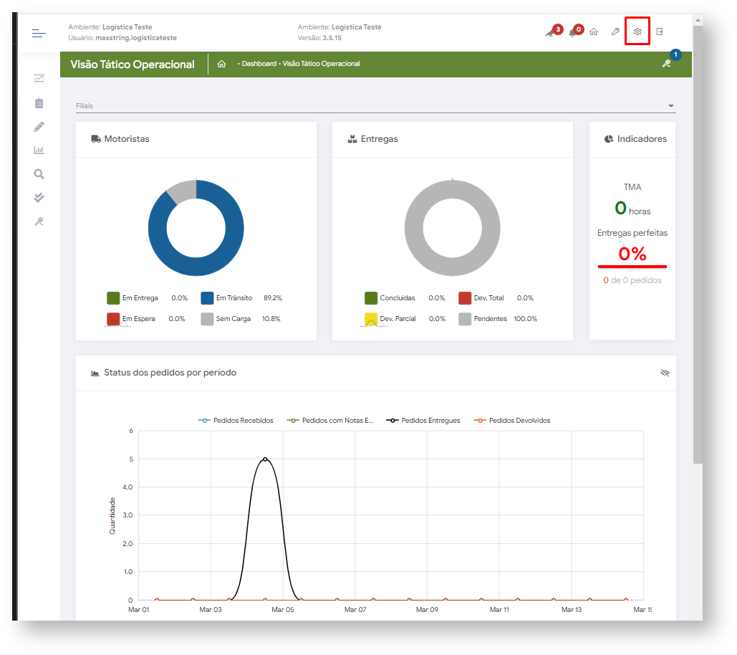Click the magnifying glass icon in sidebar
Screen dimensions: 737x655
click(x=39, y=173)
